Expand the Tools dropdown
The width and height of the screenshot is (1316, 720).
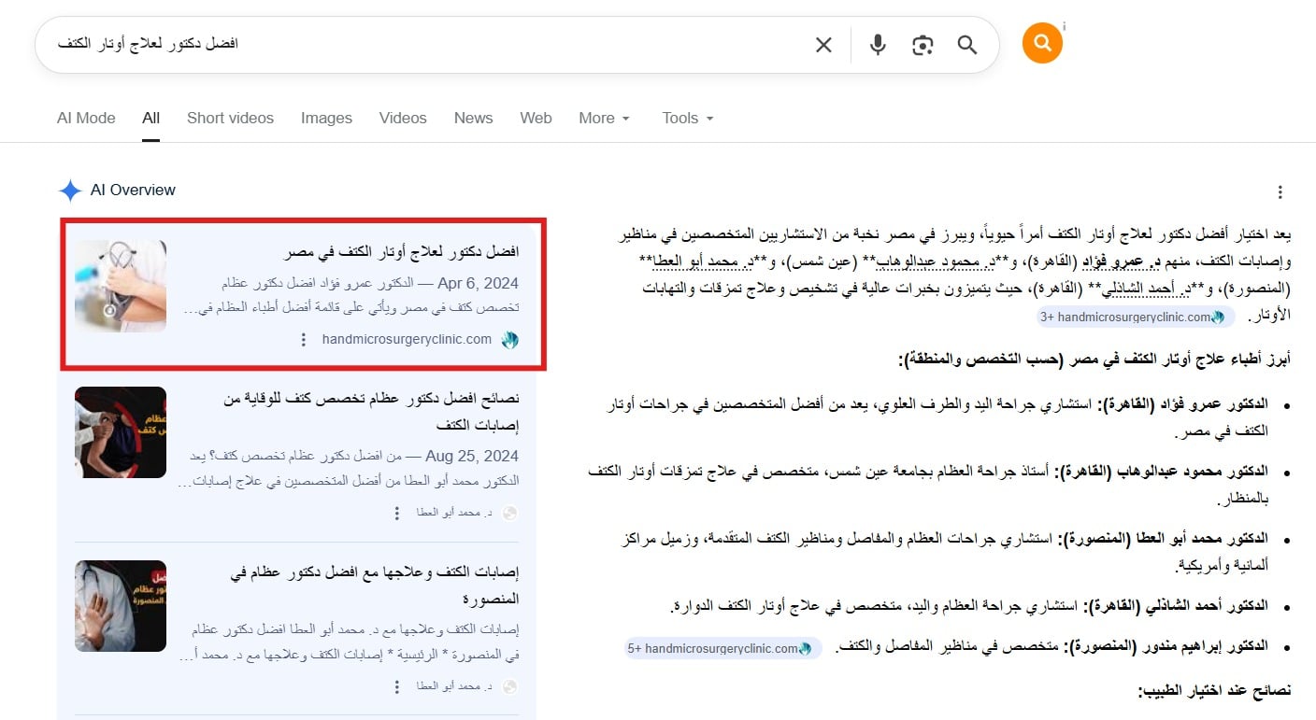tap(688, 118)
